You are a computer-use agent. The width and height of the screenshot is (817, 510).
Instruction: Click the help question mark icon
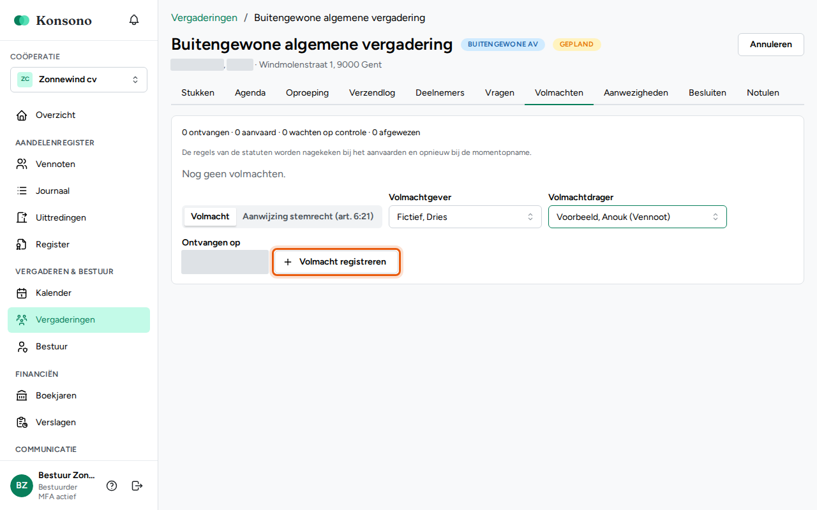coord(112,486)
